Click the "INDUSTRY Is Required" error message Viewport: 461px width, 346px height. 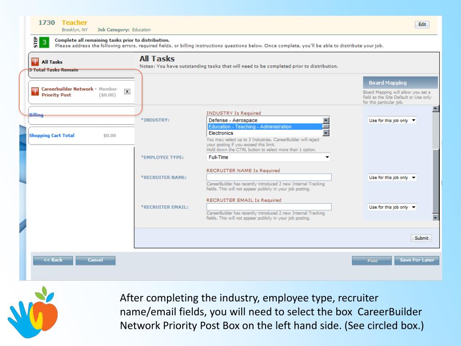pos(234,113)
